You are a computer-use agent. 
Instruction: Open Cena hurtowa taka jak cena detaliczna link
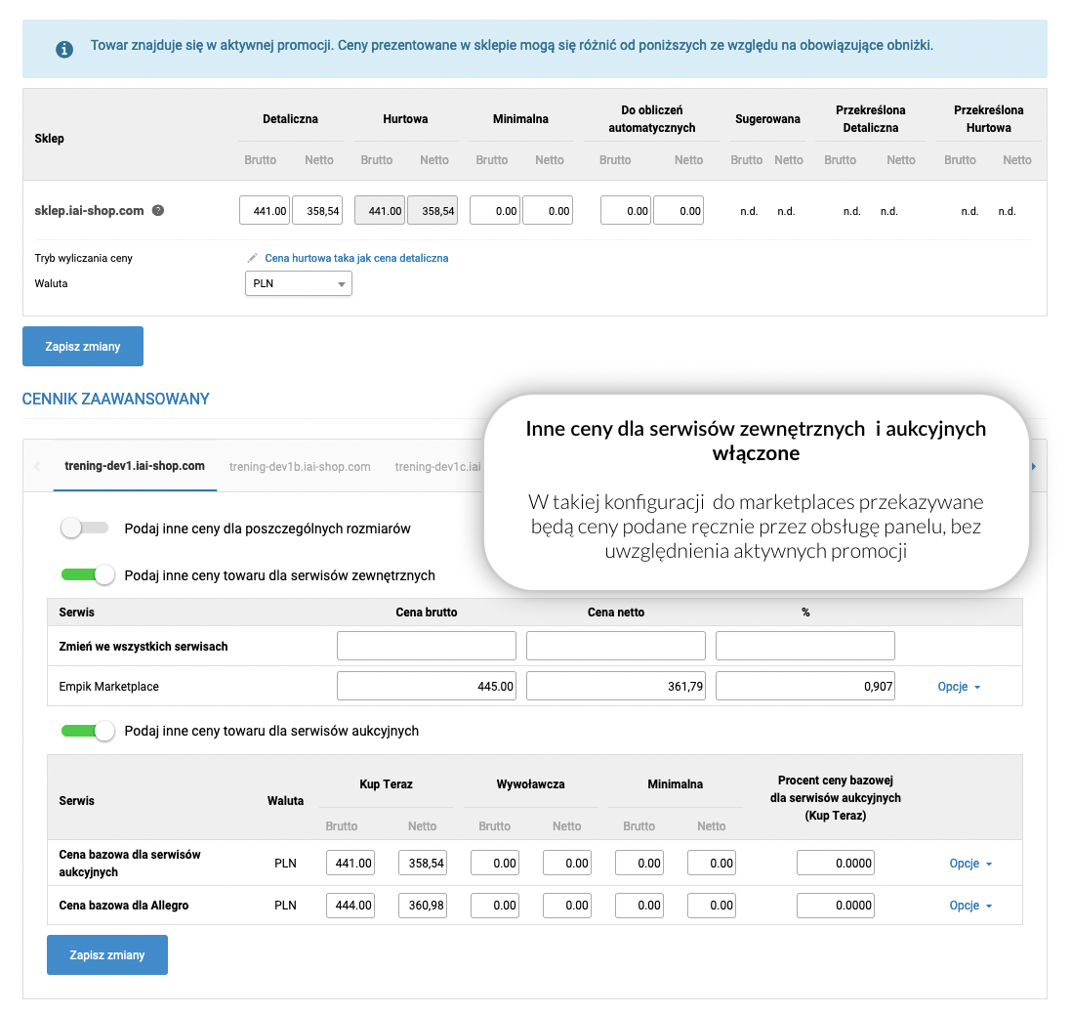click(356, 258)
